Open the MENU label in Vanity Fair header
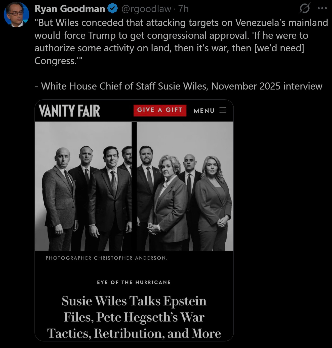This screenshot has height=348, width=332. pyautogui.click(x=204, y=111)
